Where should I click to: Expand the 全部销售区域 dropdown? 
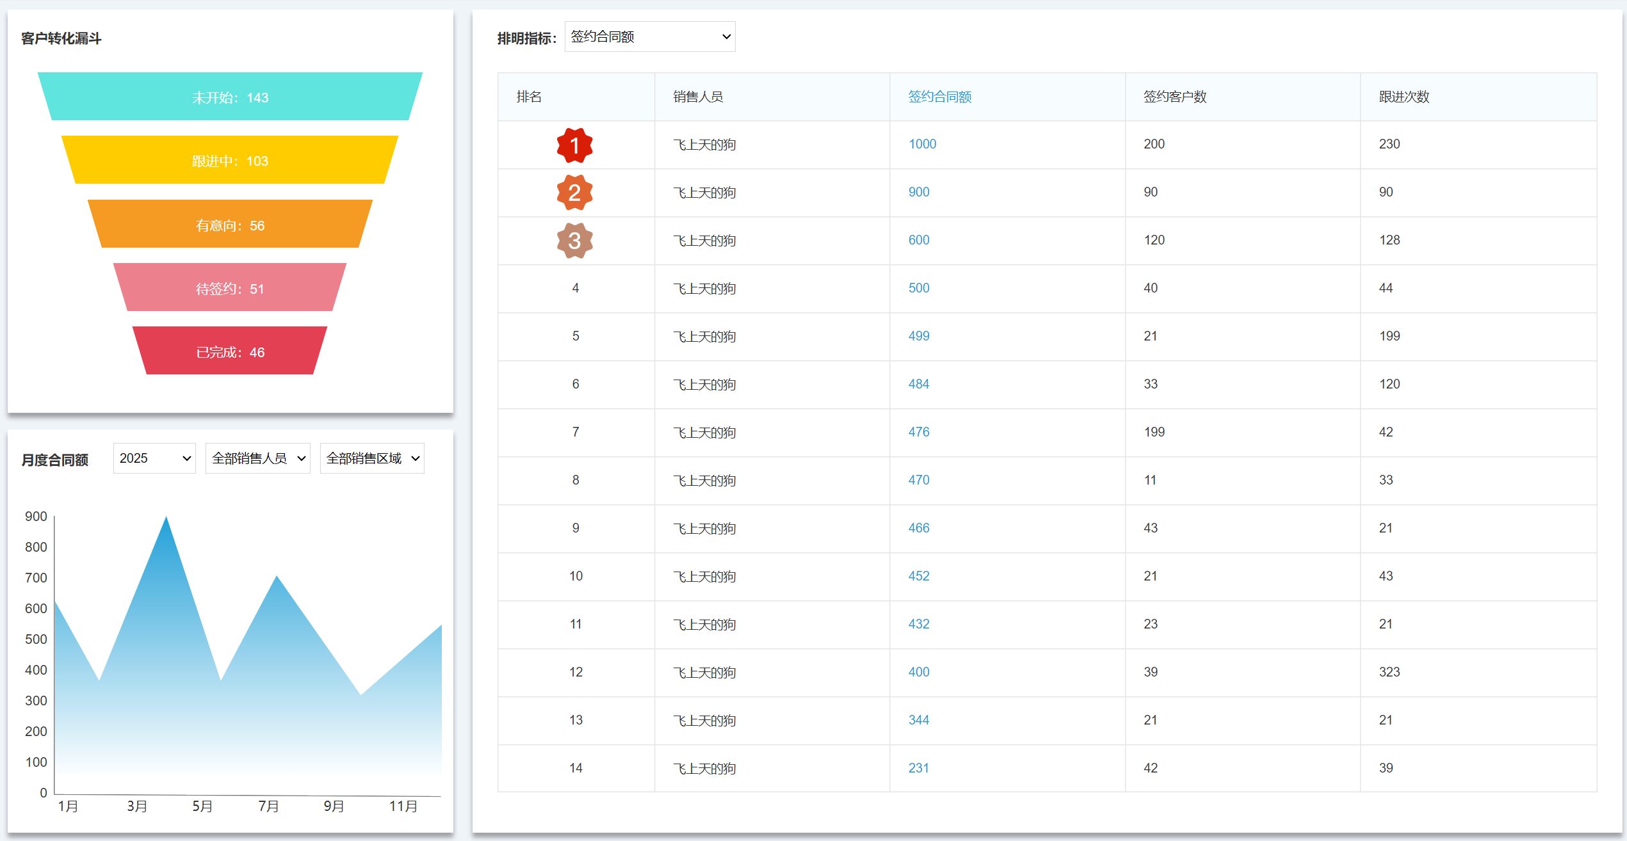[x=372, y=458]
